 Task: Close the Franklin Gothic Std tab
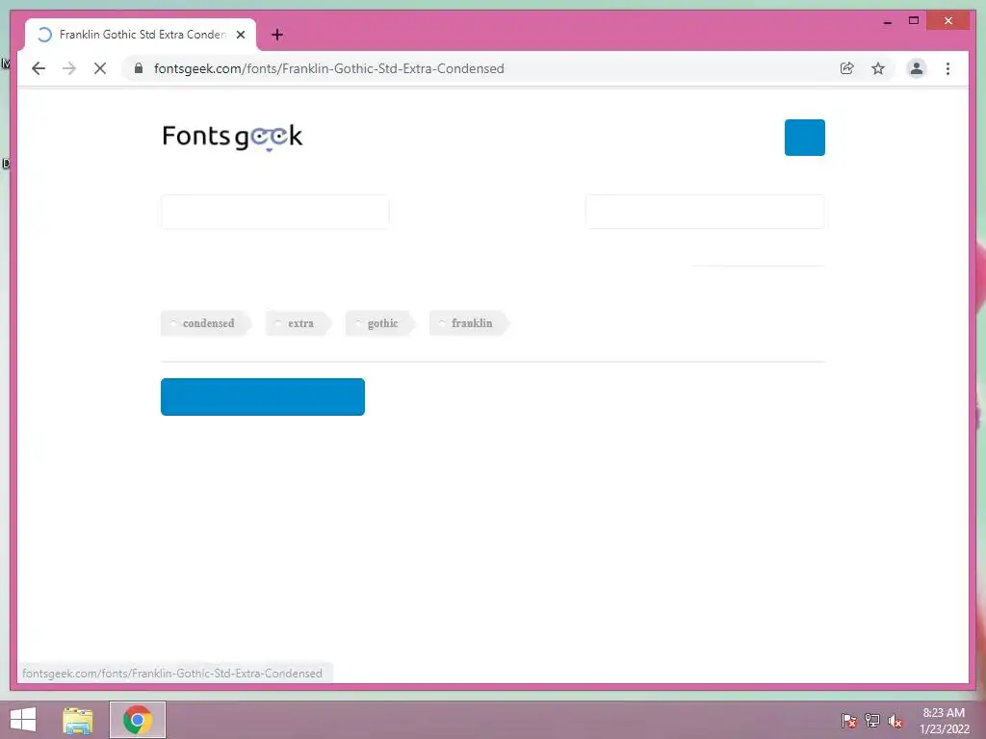point(240,35)
